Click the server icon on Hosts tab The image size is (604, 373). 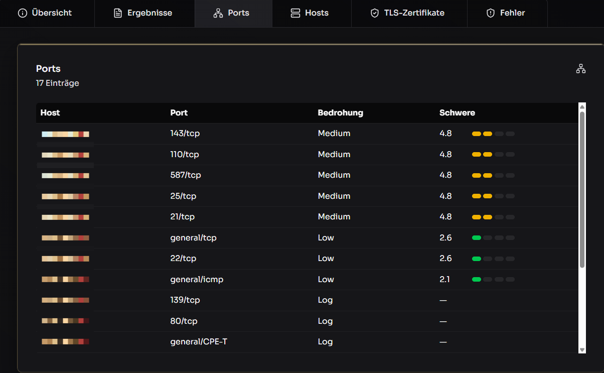[295, 13]
